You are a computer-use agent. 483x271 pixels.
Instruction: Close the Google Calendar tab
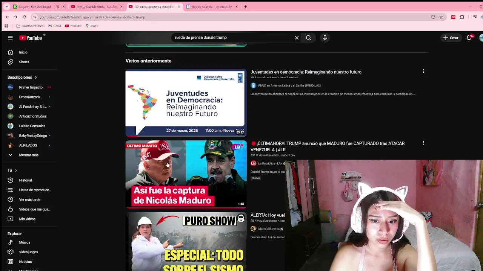[x=237, y=6]
